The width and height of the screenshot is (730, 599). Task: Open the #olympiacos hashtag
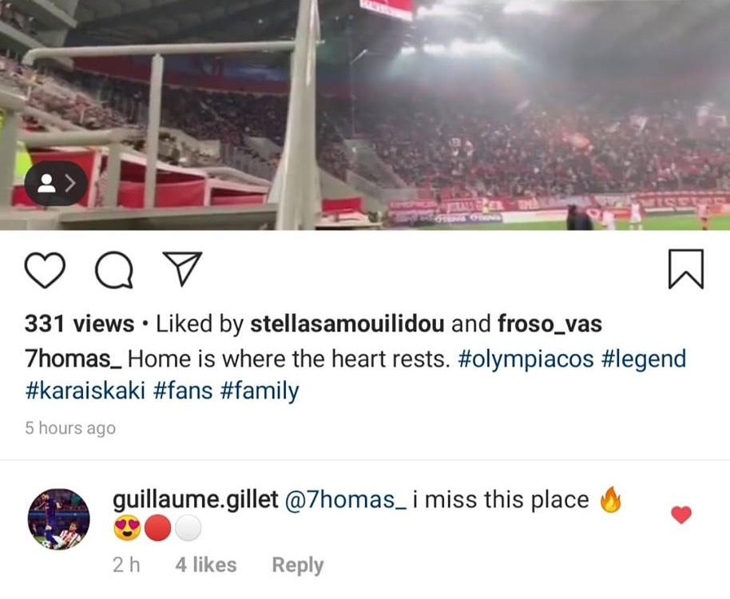[x=526, y=359]
